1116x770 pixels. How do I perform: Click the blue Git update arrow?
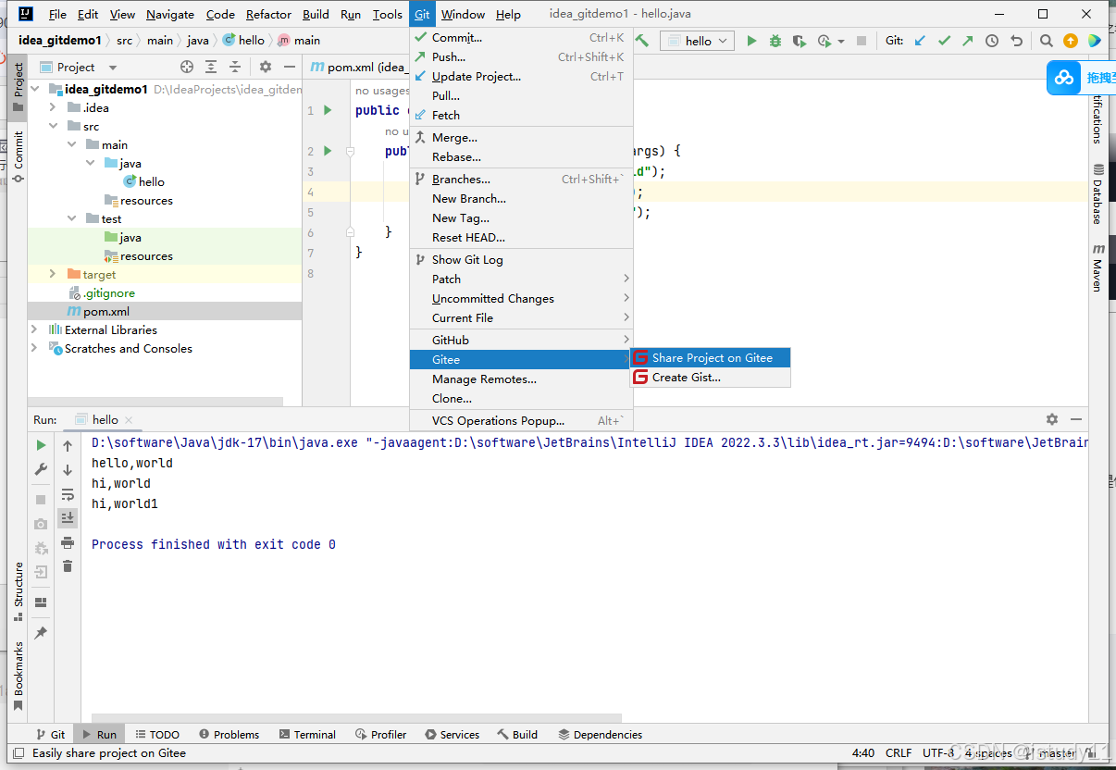pyautogui.click(x=920, y=41)
